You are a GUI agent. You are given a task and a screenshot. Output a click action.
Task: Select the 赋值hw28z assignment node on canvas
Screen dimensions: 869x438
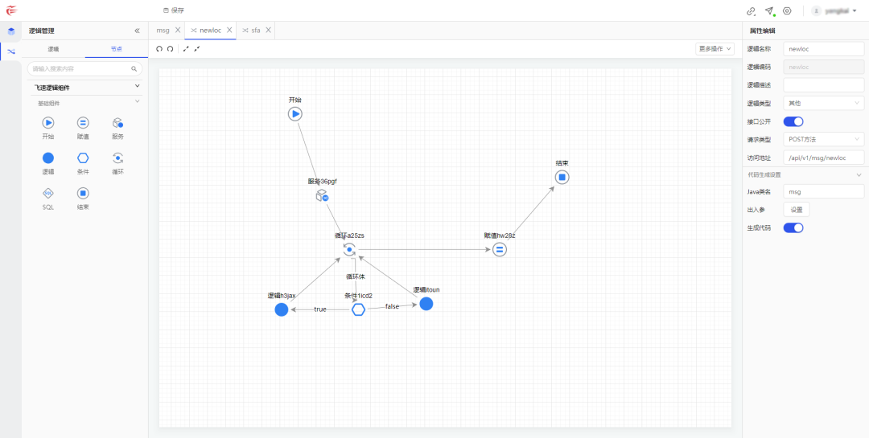[x=500, y=250]
